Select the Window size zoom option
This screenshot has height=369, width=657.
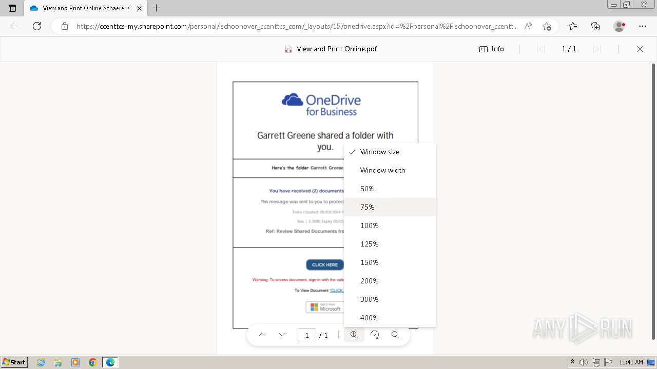(x=390, y=152)
